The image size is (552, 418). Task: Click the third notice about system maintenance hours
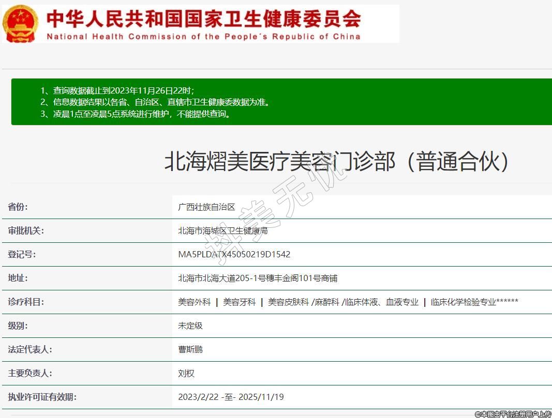point(136,114)
